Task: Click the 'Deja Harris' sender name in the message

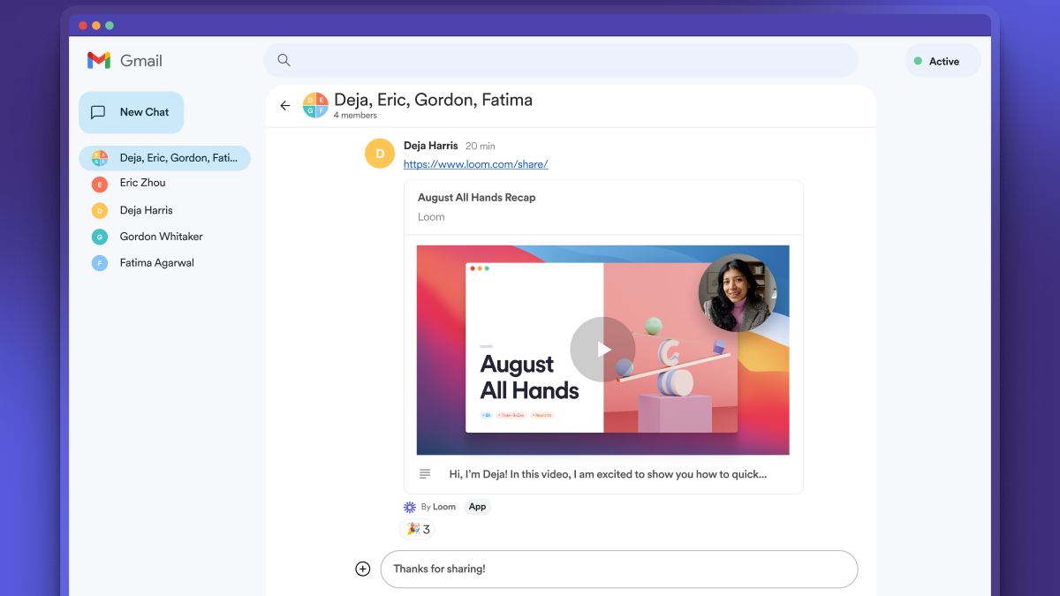Action: 431,146
